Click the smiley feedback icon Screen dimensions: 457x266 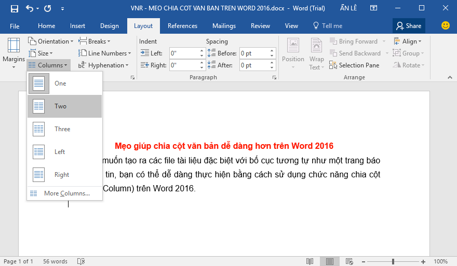tap(446, 25)
